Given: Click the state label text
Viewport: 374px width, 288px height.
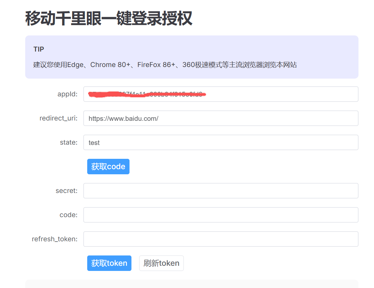Looking at the screenshot, I should tap(68, 142).
